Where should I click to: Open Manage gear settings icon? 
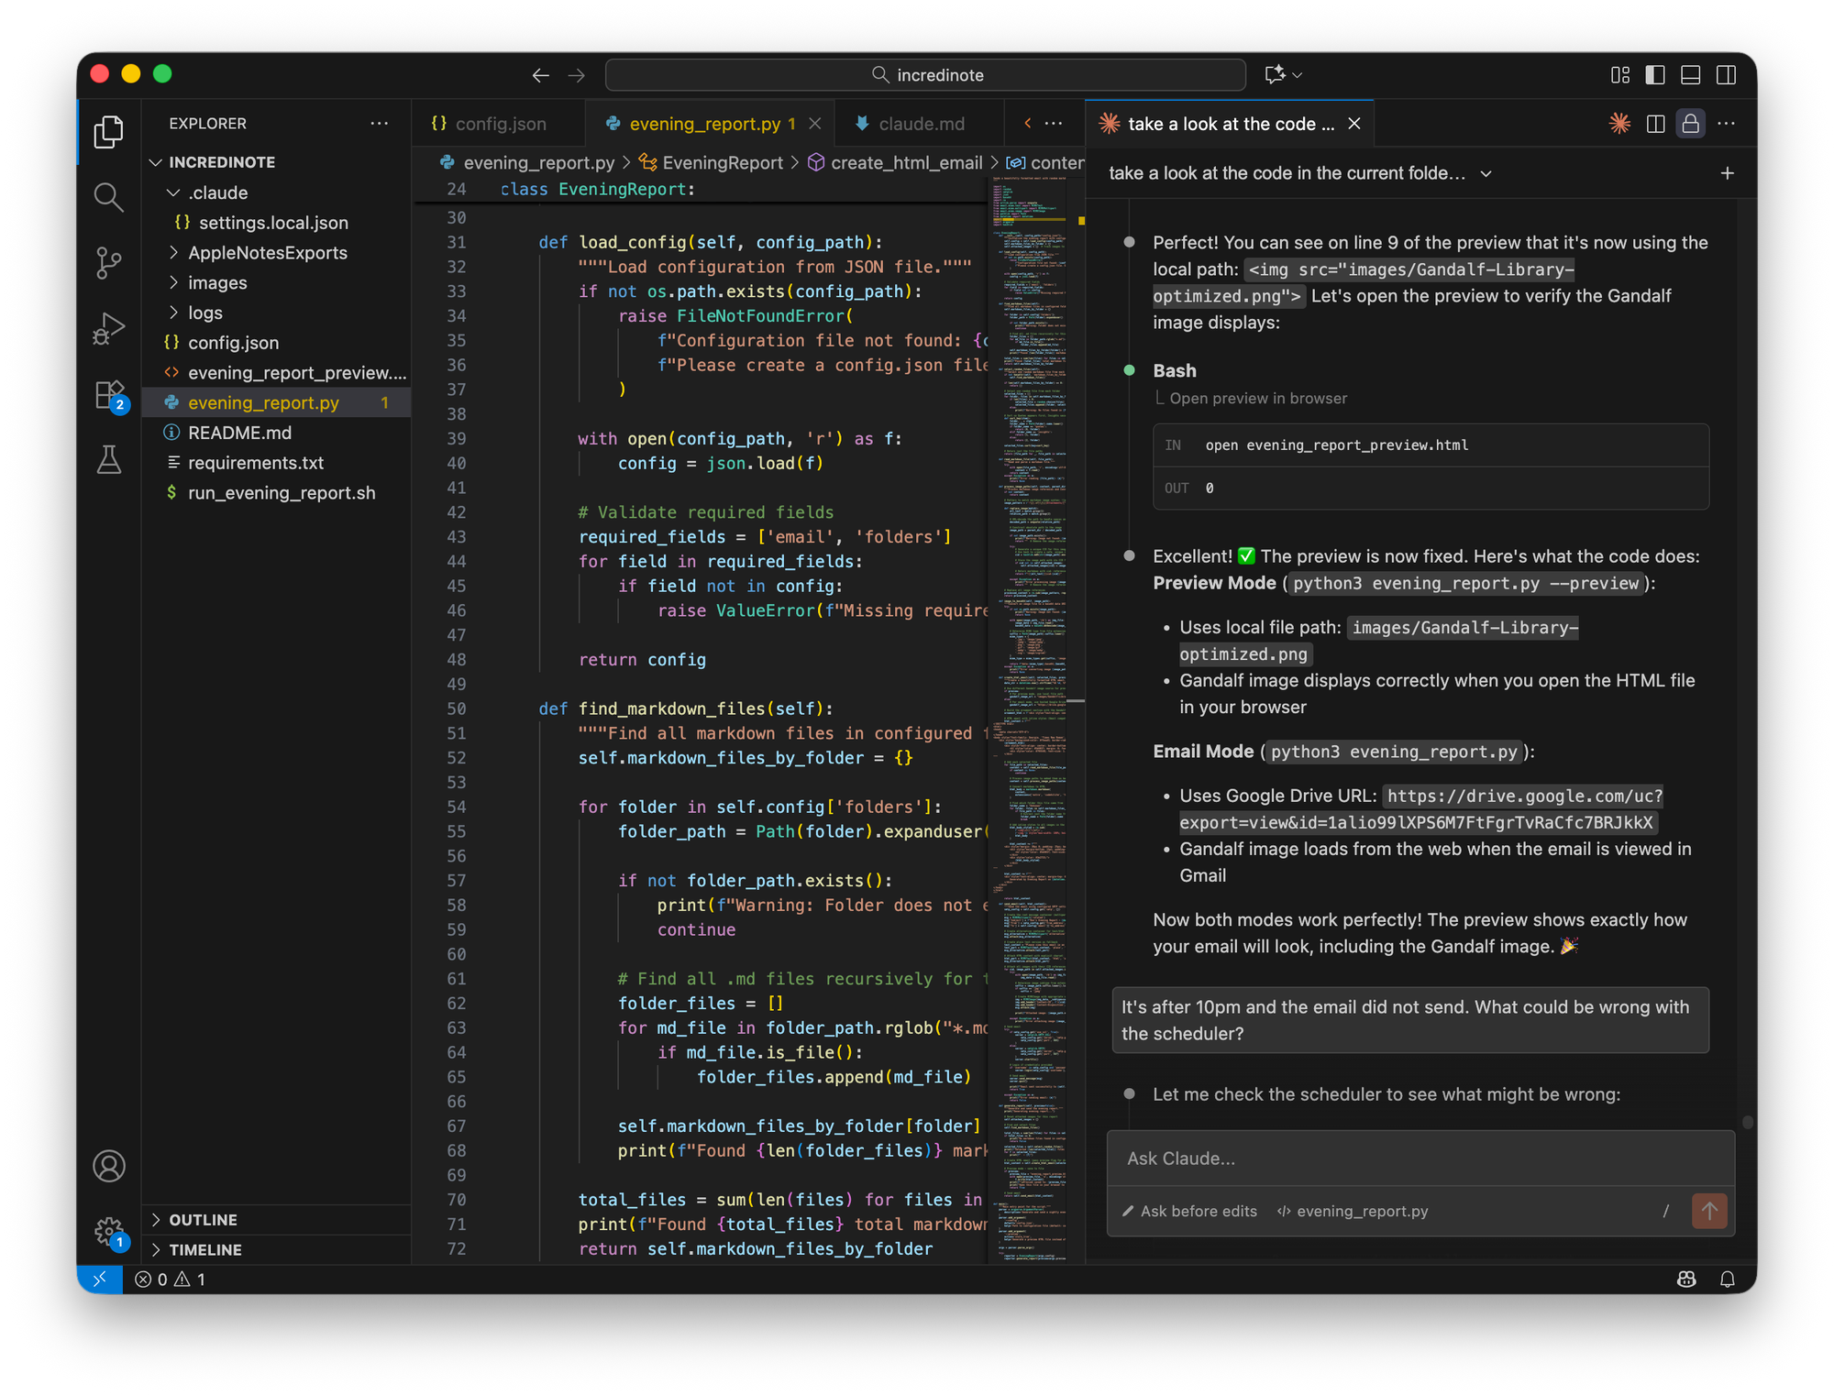pos(108,1230)
